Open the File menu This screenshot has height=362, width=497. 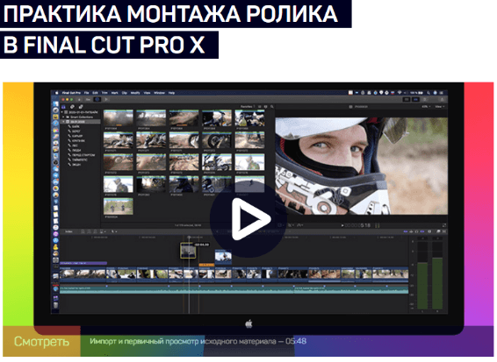pyautogui.click(x=87, y=93)
